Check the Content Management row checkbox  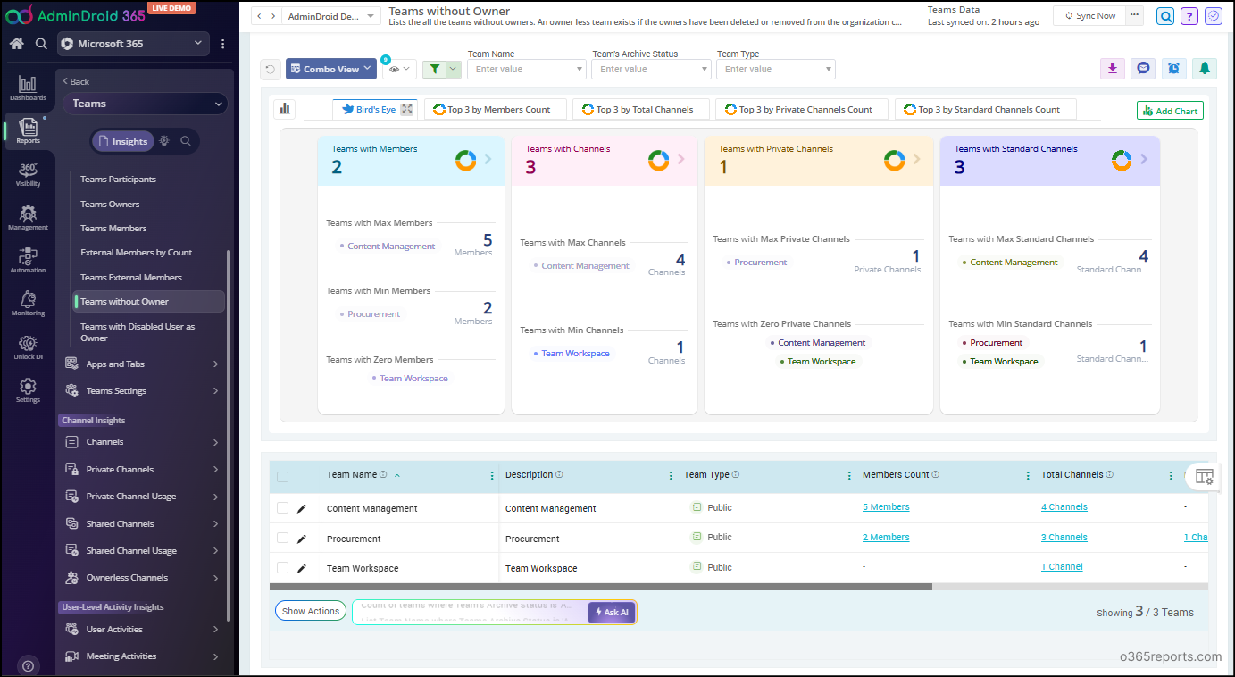[x=282, y=507]
